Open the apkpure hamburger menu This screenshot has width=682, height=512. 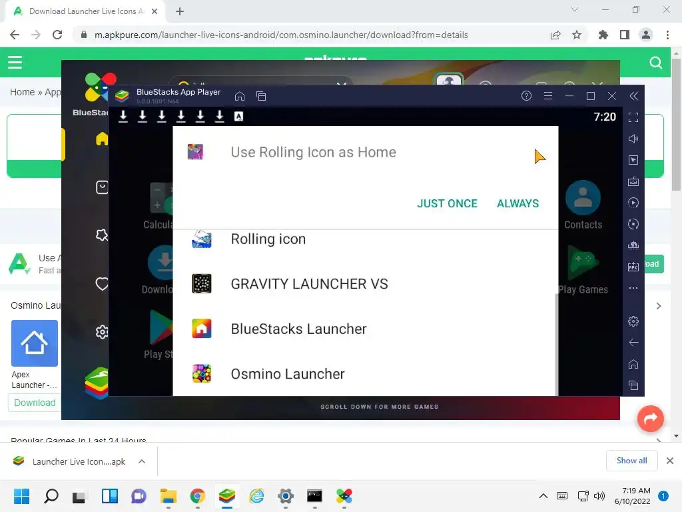coord(15,62)
